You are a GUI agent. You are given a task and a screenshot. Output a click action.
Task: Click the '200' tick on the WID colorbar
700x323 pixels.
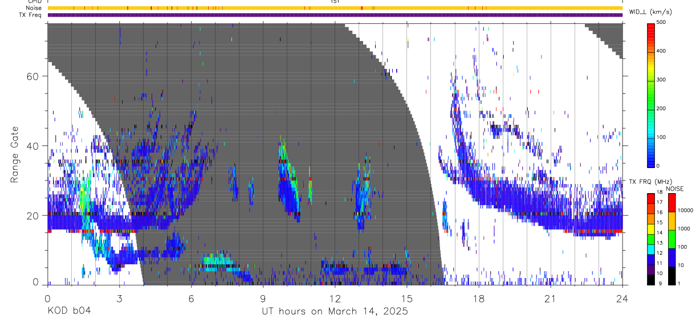pos(661,108)
